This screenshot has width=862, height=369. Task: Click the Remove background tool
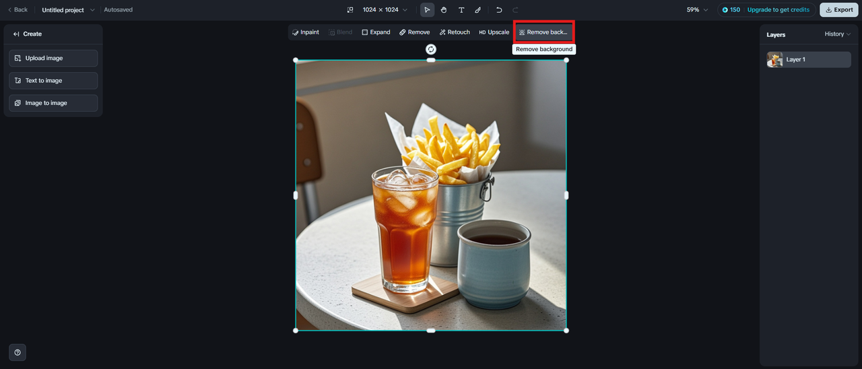[x=543, y=32]
